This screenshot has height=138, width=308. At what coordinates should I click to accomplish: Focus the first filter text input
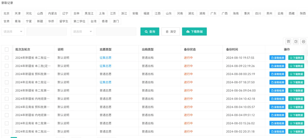pos(46,32)
